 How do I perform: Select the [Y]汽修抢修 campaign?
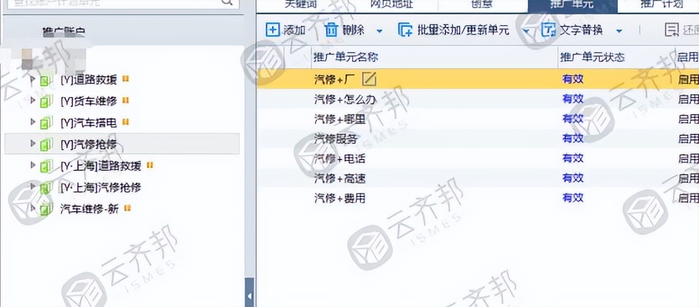click(x=89, y=144)
